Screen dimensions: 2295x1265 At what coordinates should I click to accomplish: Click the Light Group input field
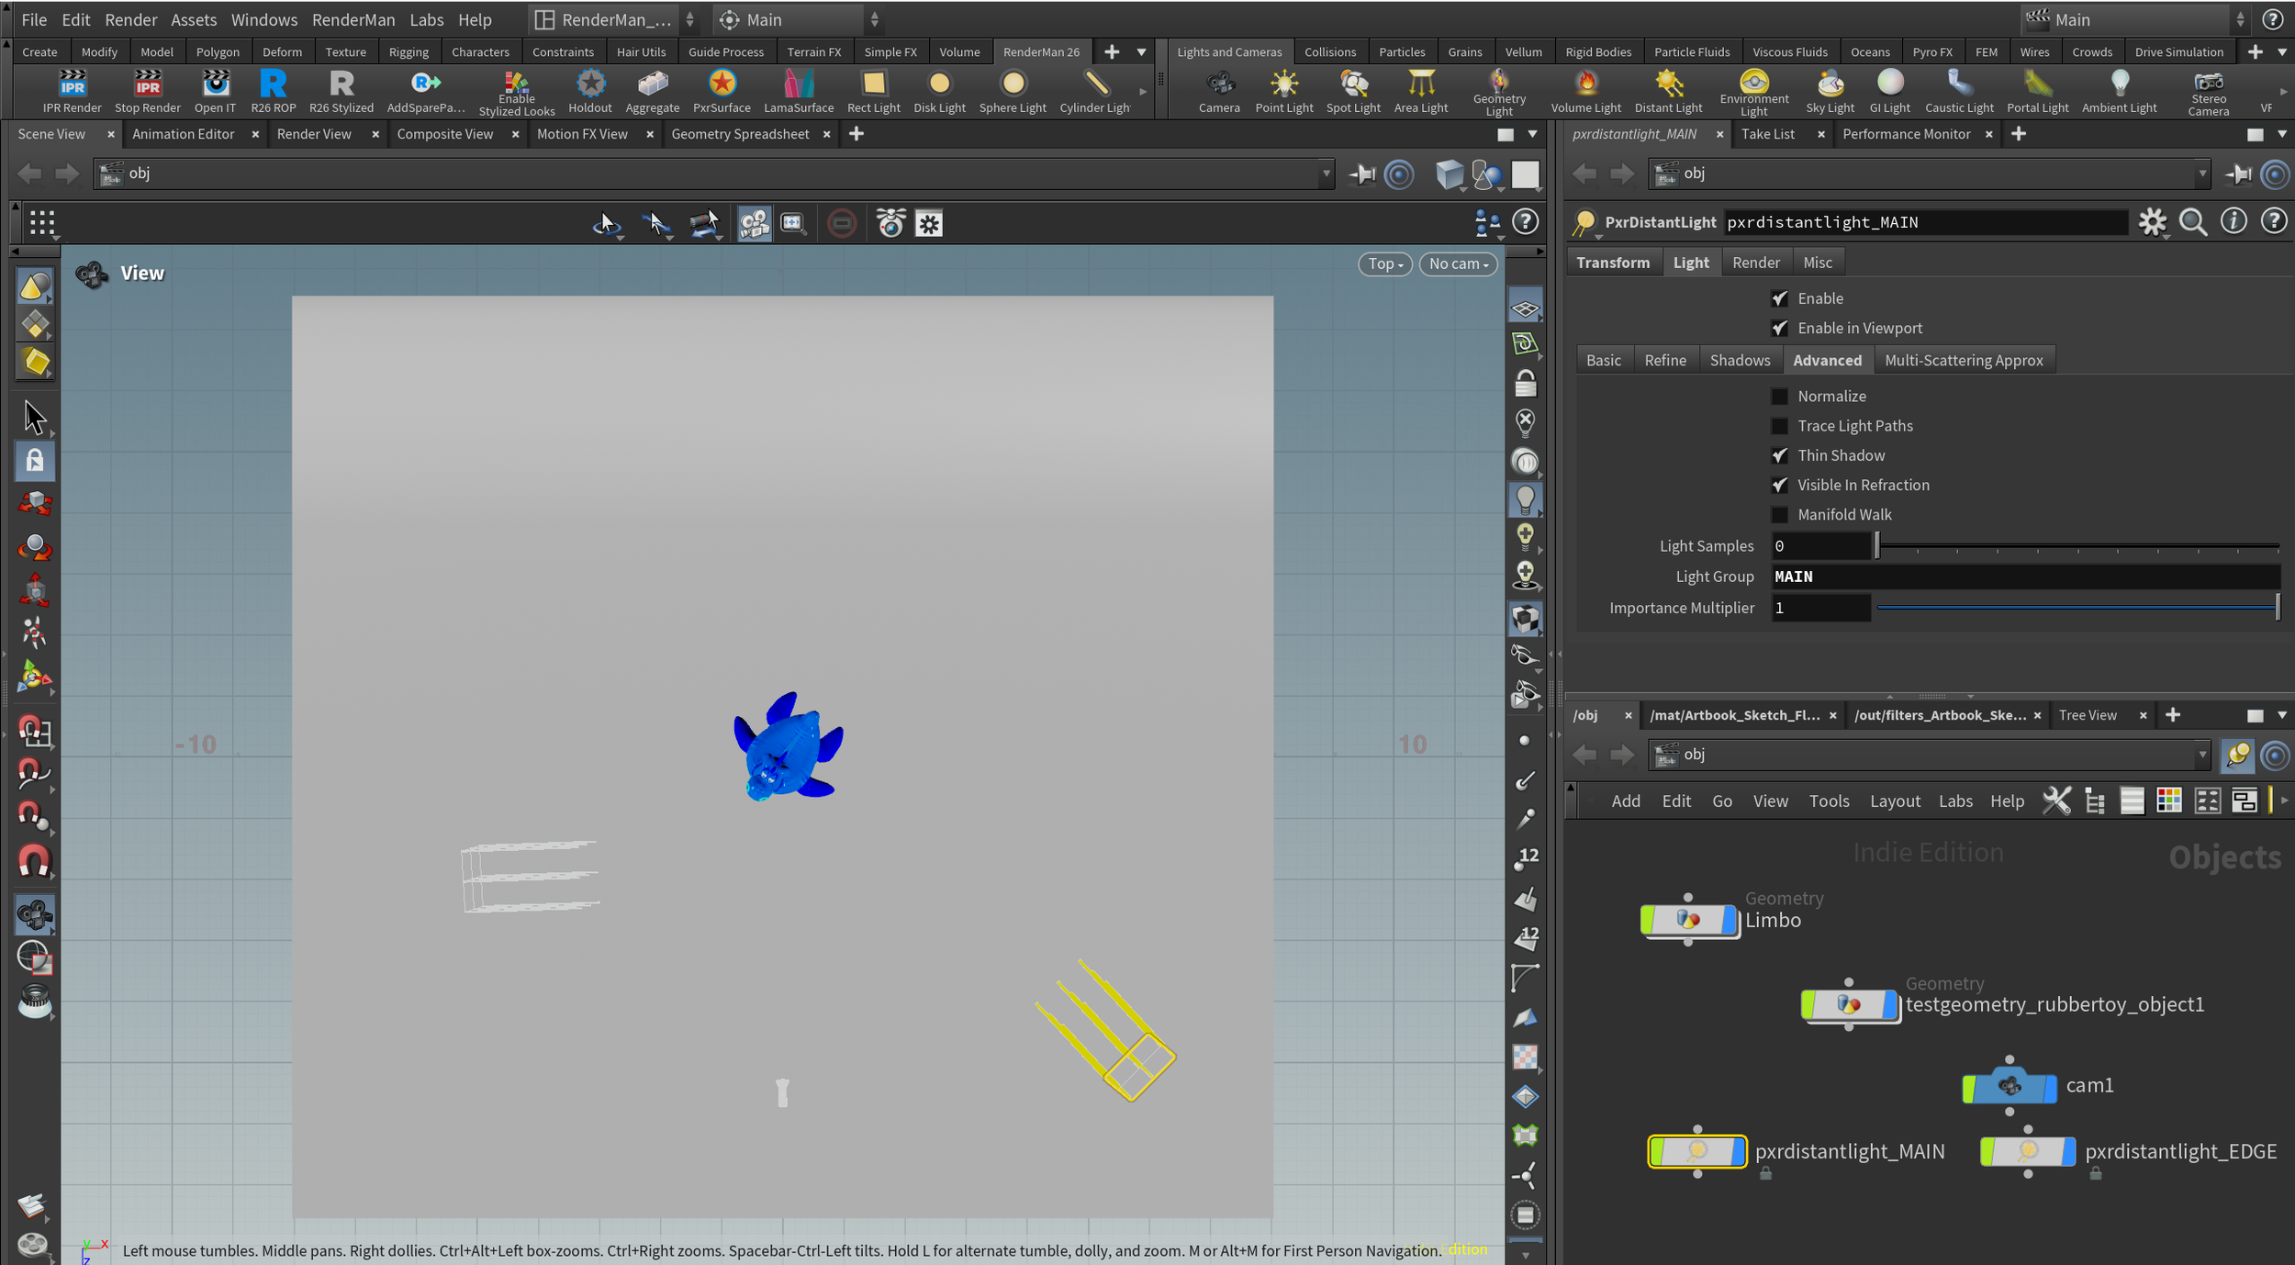coord(2024,577)
